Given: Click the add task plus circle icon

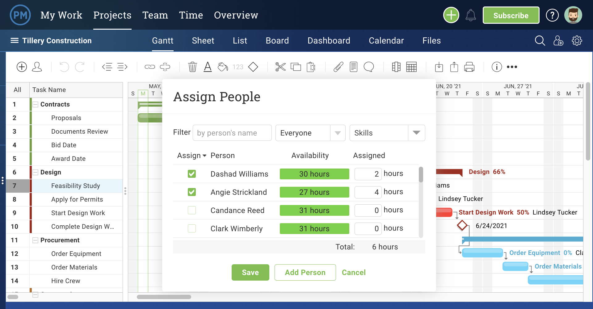Looking at the screenshot, I should tap(22, 67).
